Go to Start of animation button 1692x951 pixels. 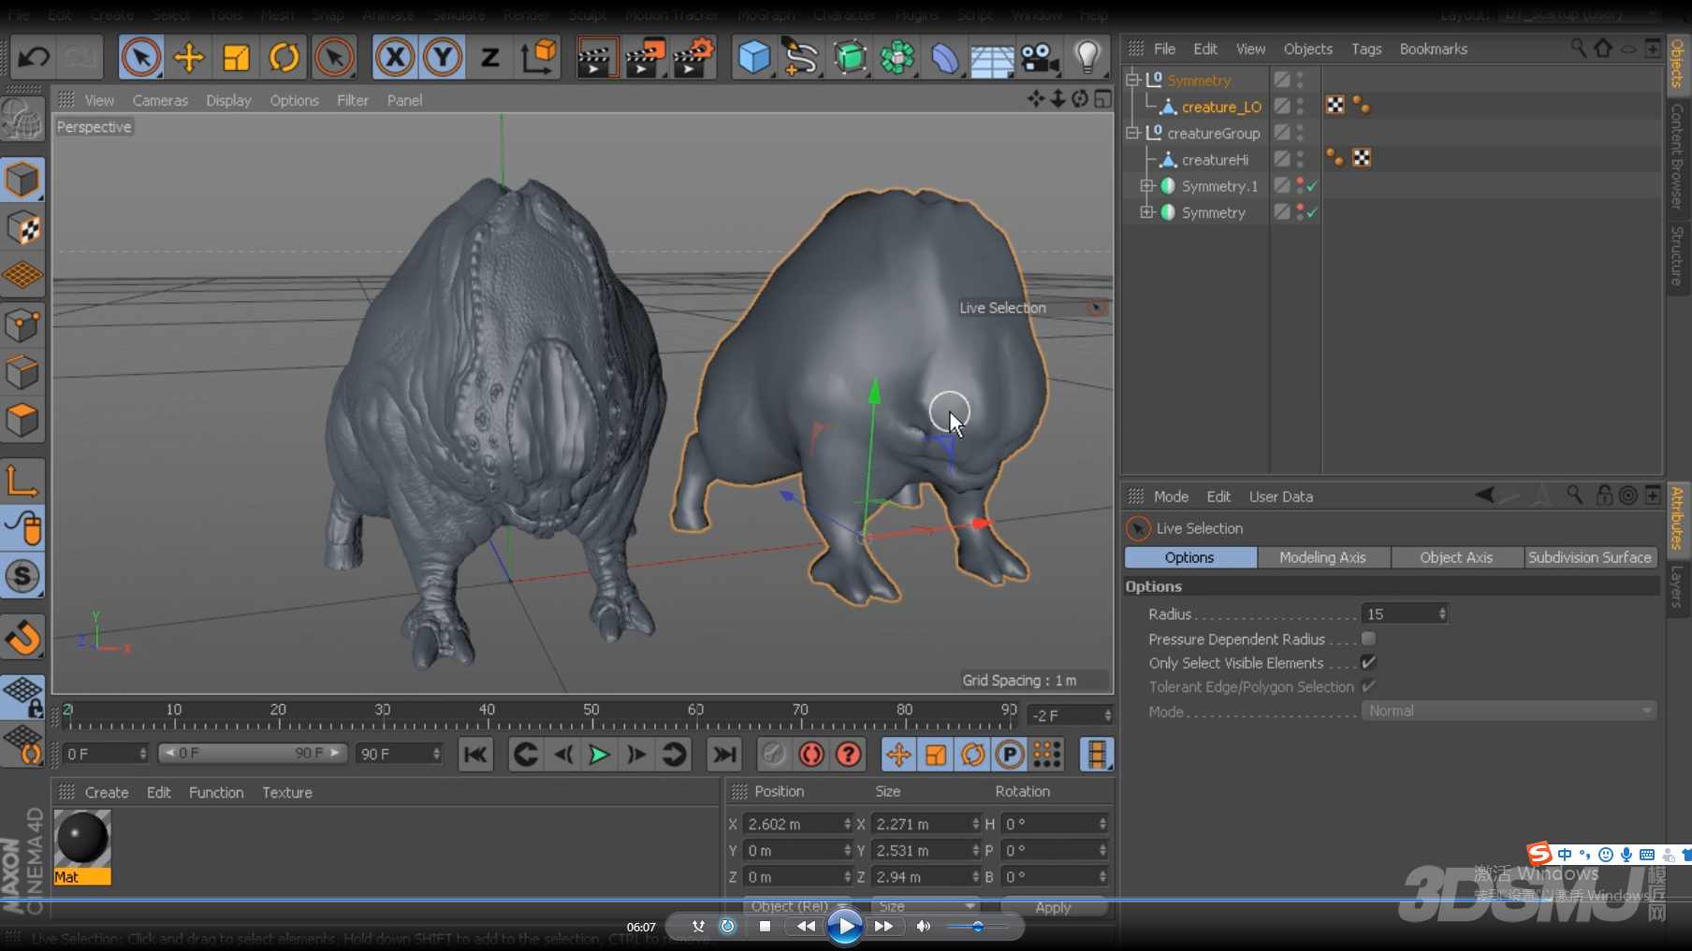(475, 754)
